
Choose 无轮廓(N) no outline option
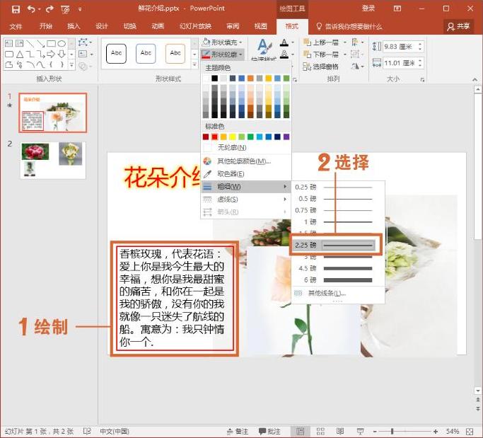coord(246,147)
